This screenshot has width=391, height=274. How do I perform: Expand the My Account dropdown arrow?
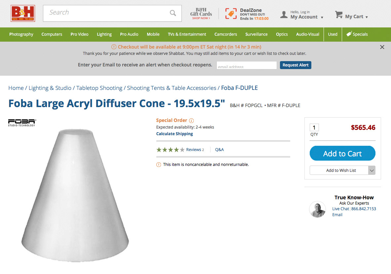[x=322, y=18]
